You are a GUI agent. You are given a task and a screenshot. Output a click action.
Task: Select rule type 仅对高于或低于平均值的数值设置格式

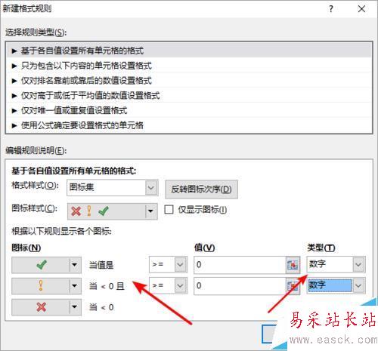tap(189, 96)
